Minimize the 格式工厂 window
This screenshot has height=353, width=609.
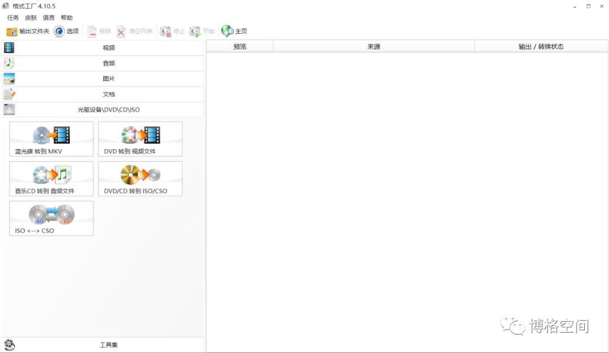point(575,6)
